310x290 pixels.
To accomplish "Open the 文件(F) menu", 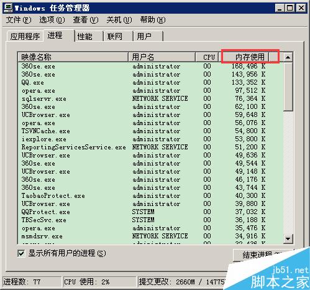I will (x=19, y=20).
